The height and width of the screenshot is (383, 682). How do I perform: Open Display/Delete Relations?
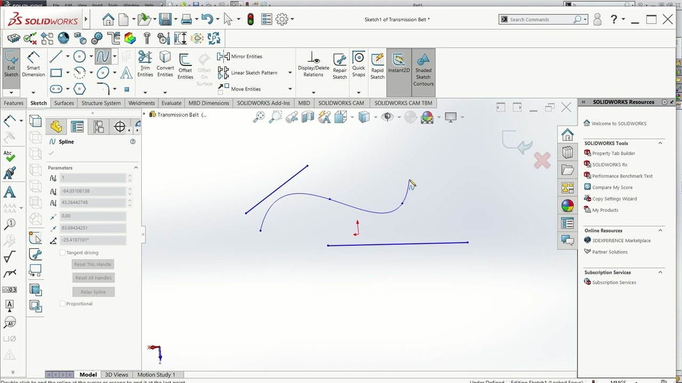(313, 65)
